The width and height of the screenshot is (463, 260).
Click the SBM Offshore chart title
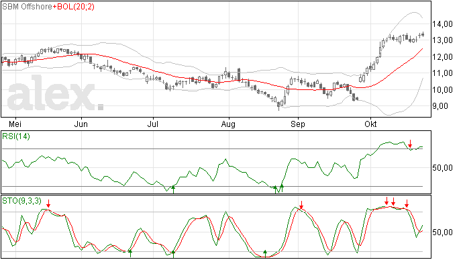27,7
